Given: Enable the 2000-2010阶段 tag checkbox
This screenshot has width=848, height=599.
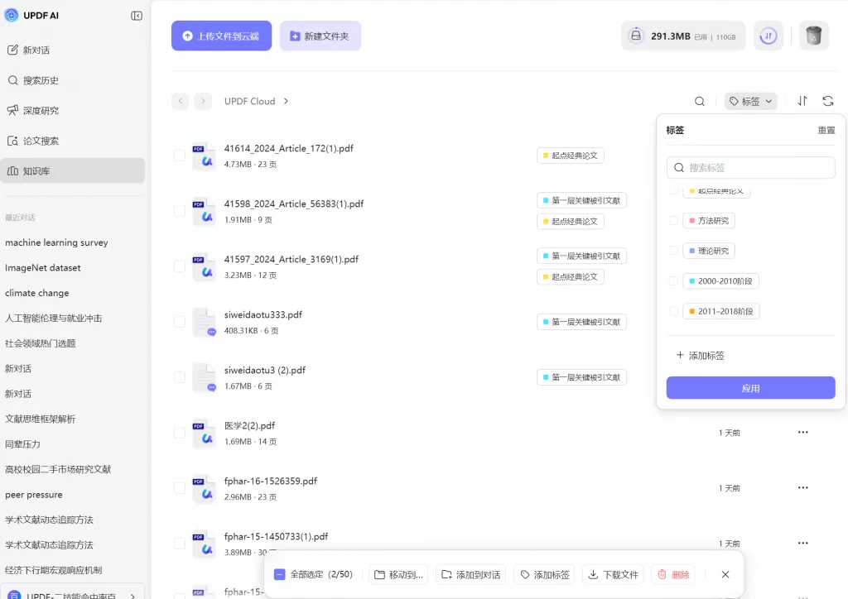Looking at the screenshot, I should (674, 281).
